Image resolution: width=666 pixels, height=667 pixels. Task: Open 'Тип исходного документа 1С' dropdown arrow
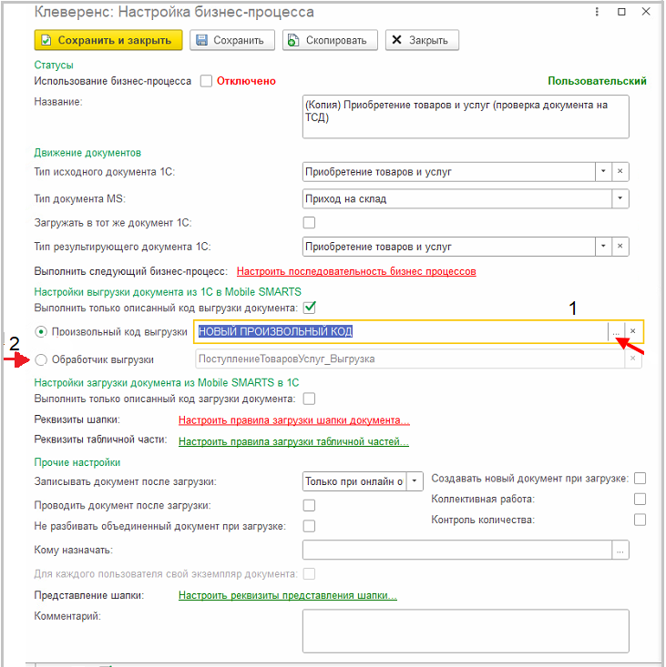pyautogui.click(x=603, y=171)
